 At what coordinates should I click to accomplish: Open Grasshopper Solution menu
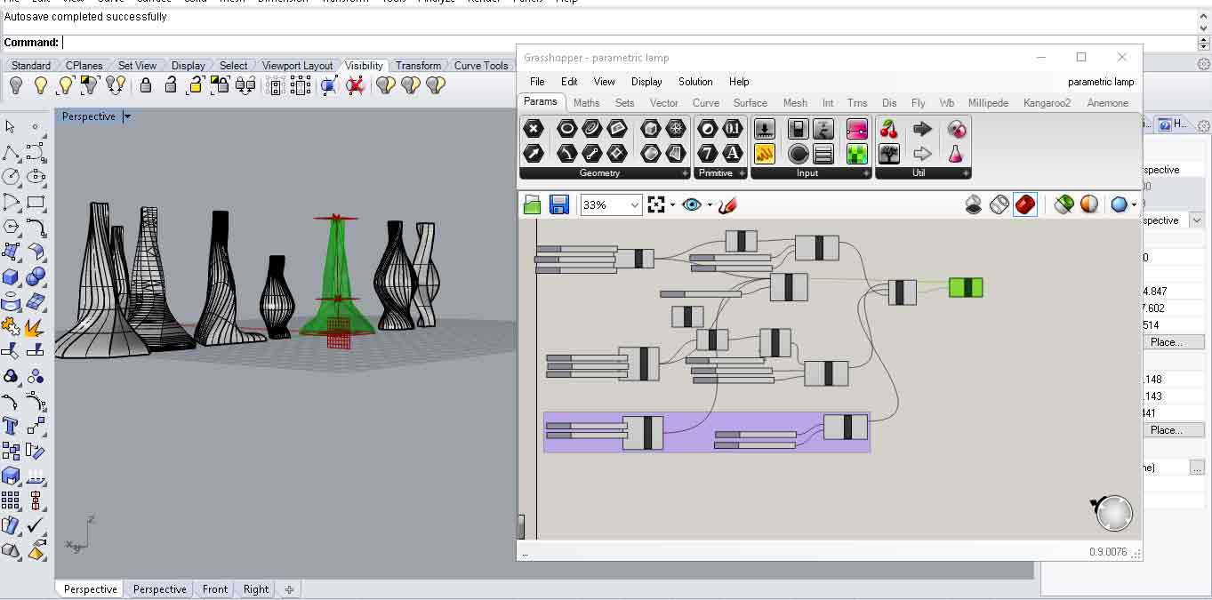tap(695, 82)
